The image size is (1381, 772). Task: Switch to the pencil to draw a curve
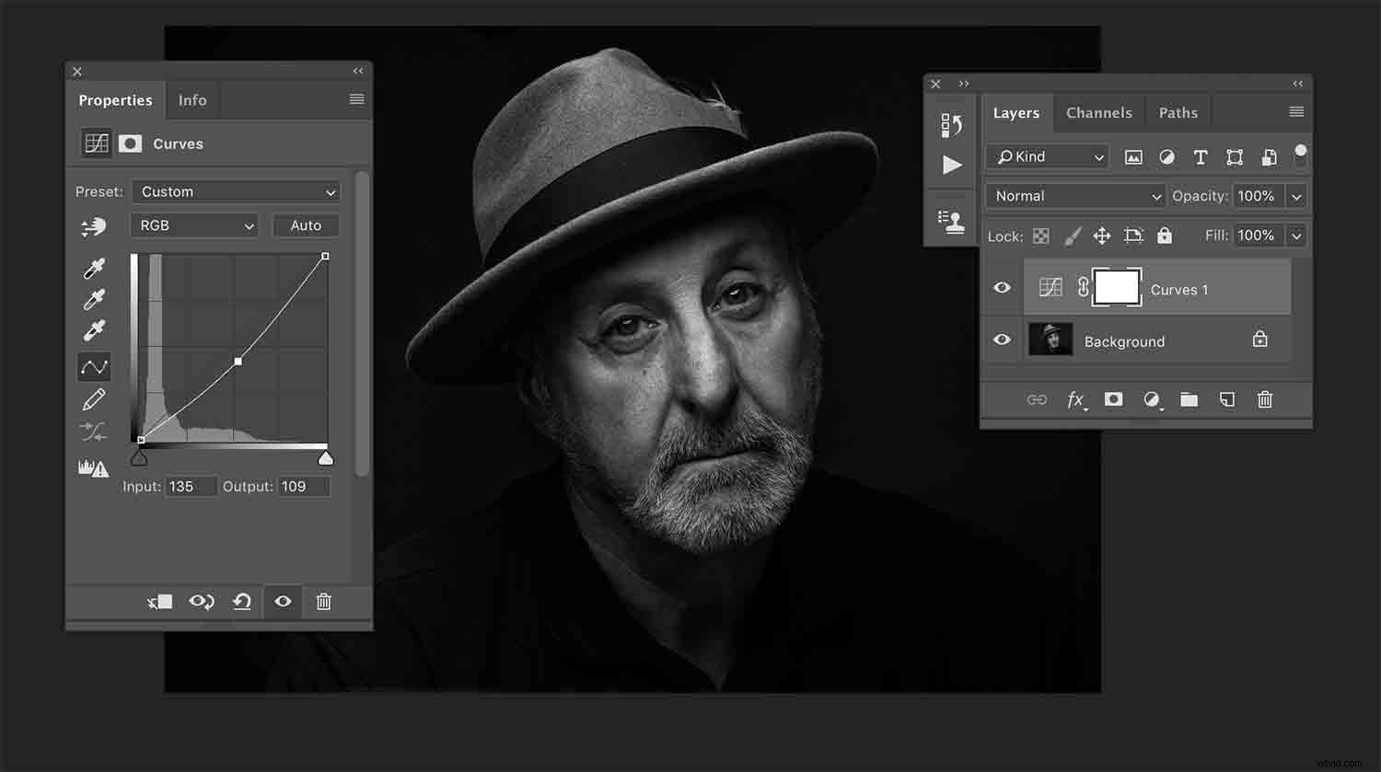pos(95,398)
